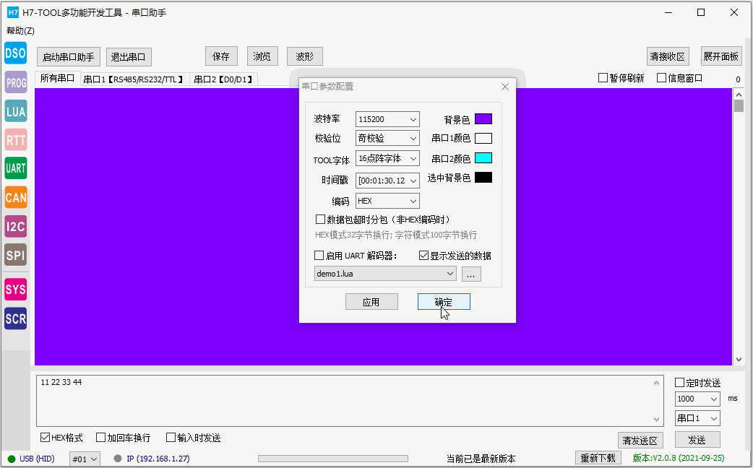This screenshot has height=468, width=753.
Task: Close the 串口参数配置 dialog
Action: point(504,87)
